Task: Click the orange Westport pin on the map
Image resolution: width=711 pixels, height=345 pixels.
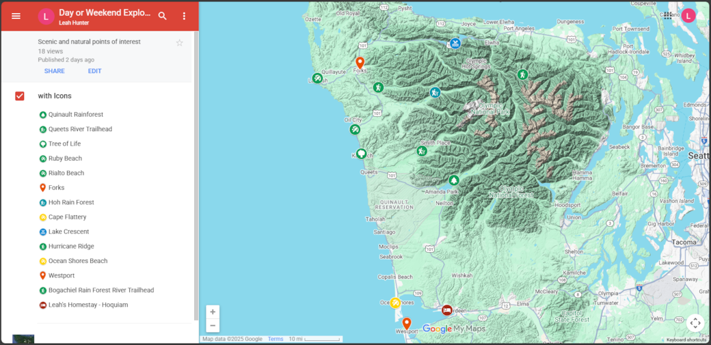Action: tap(407, 324)
